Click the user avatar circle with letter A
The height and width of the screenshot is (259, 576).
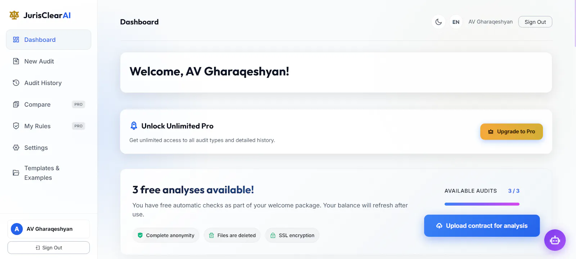click(17, 229)
